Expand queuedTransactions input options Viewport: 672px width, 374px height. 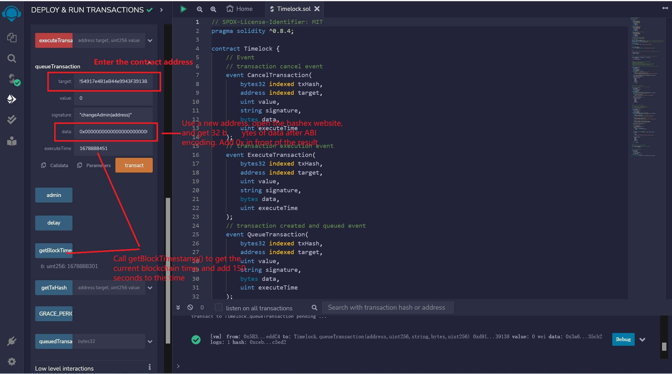tap(150, 341)
